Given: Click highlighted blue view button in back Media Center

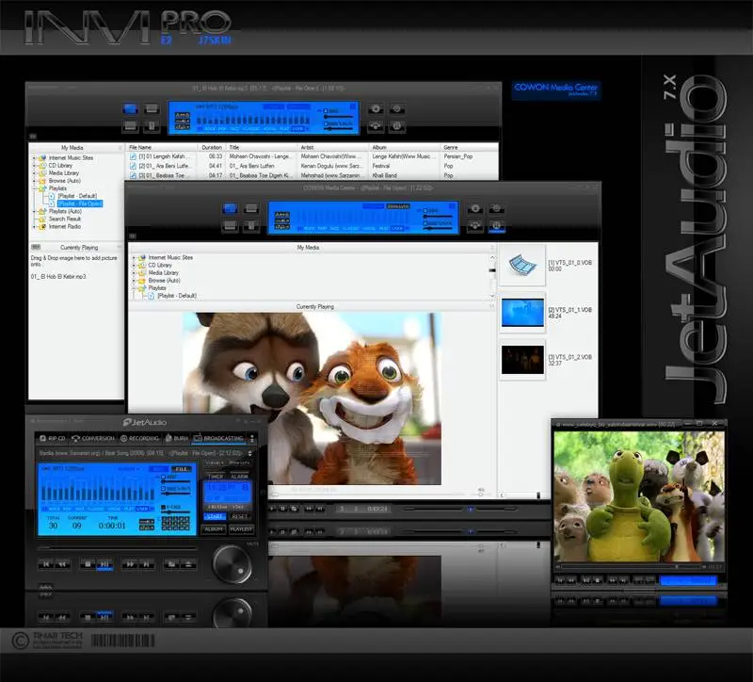Looking at the screenshot, I should pyautogui.click(x=130, y=109).
